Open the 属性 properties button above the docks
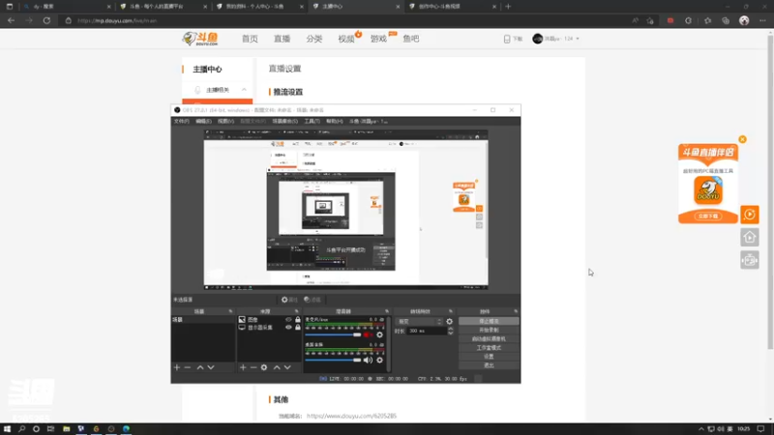The height and width of the screenshot is (435, 774). (289, 300)
